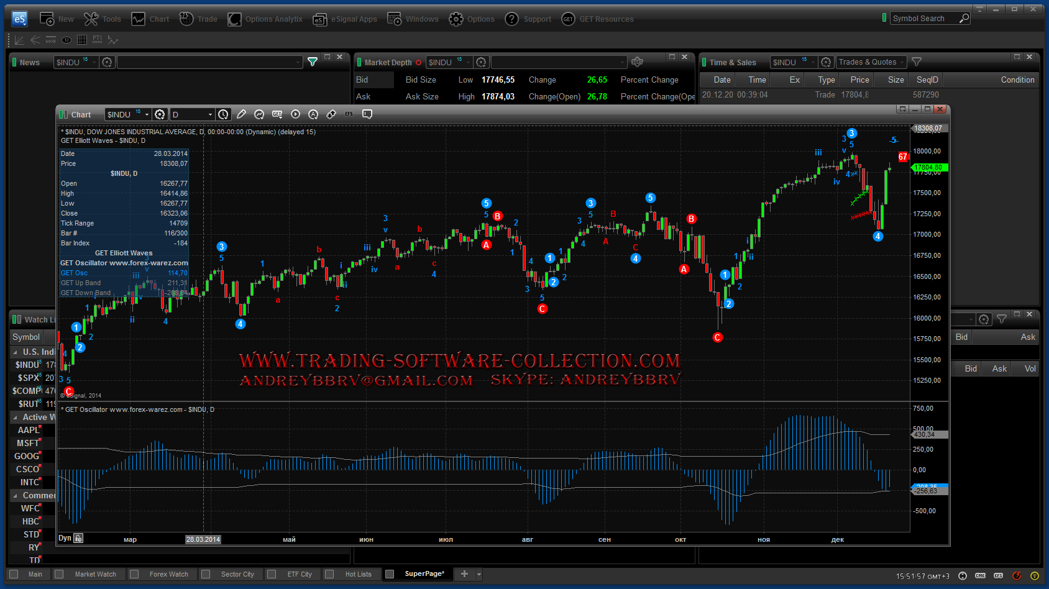The height and width of the screenshot is (589, 1049).
Task: Click the Time & Sales filter funnel icon
Action: pos(917,62)
